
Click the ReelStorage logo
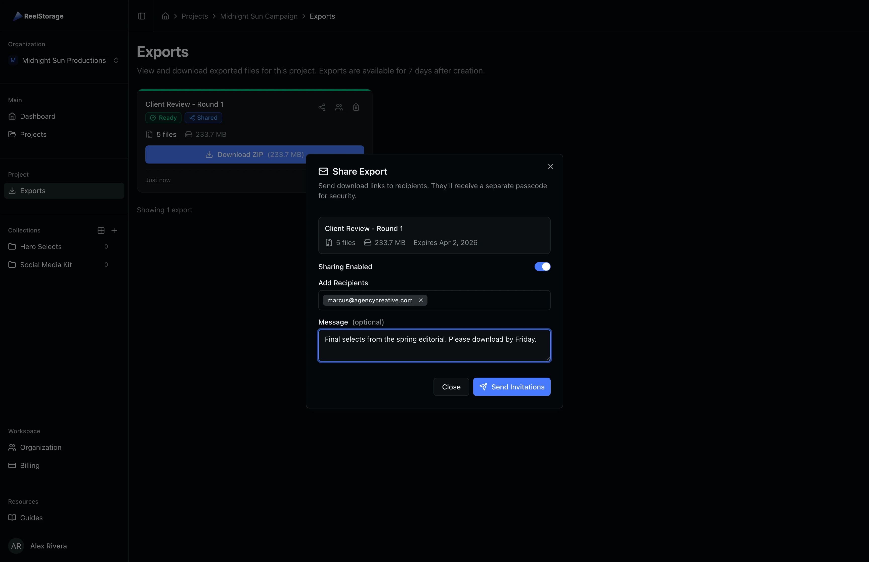[x=38, y=16]
